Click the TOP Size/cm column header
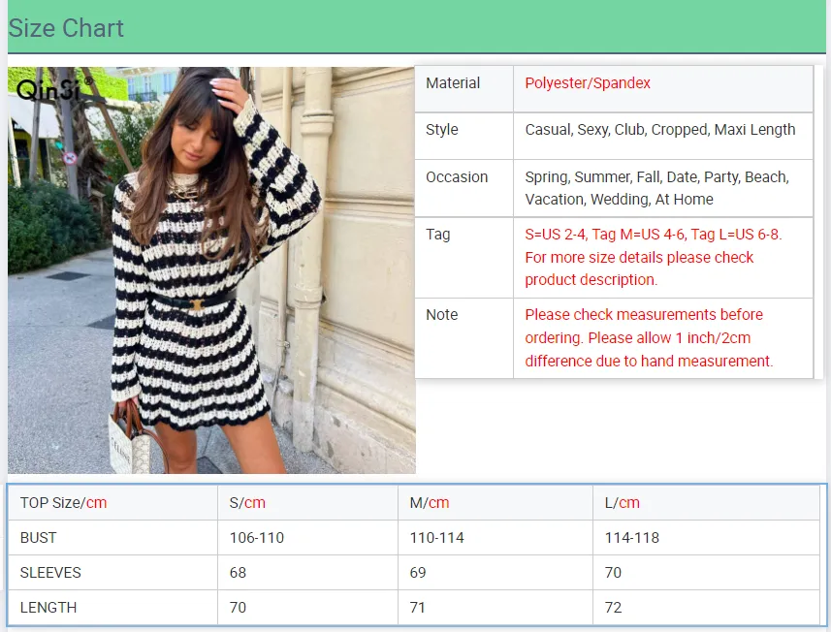The image size is (831, 632). point(64,503)
